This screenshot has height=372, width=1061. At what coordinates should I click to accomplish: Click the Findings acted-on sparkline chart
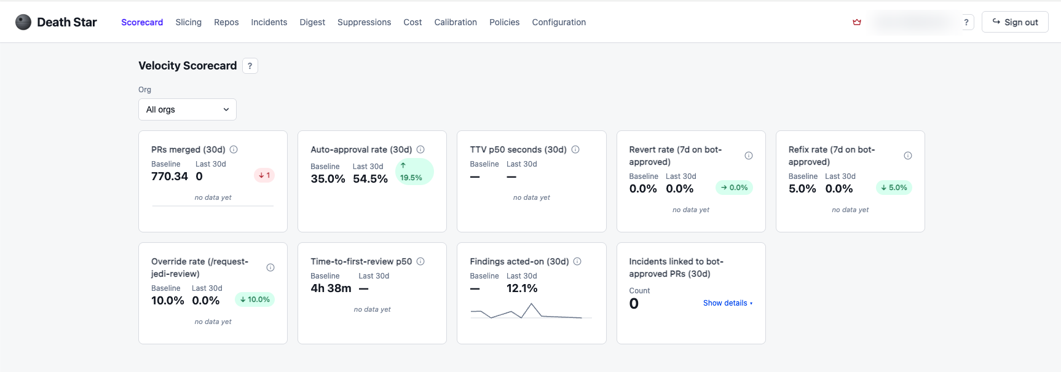(x=531, y=311)
